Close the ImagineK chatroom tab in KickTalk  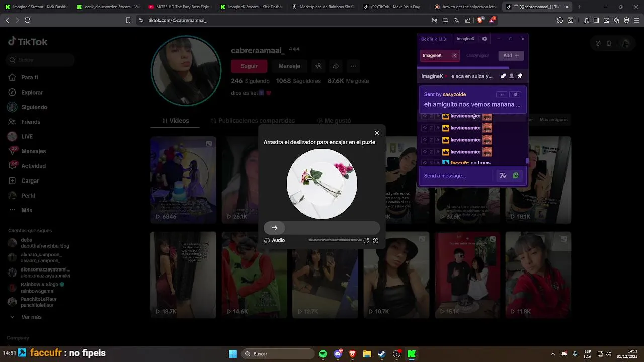[x=454, y=56]
